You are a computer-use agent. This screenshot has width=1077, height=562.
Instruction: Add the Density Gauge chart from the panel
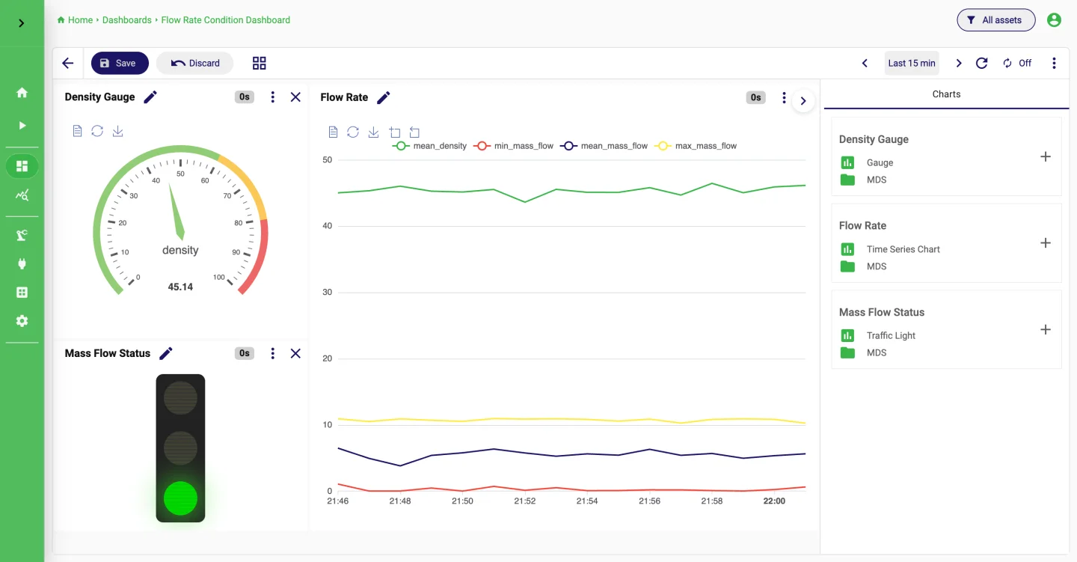1046,156
